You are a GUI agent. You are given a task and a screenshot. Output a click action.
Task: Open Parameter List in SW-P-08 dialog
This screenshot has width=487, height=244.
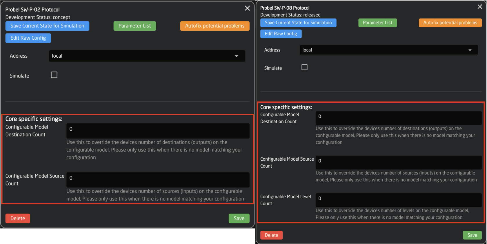377,23
